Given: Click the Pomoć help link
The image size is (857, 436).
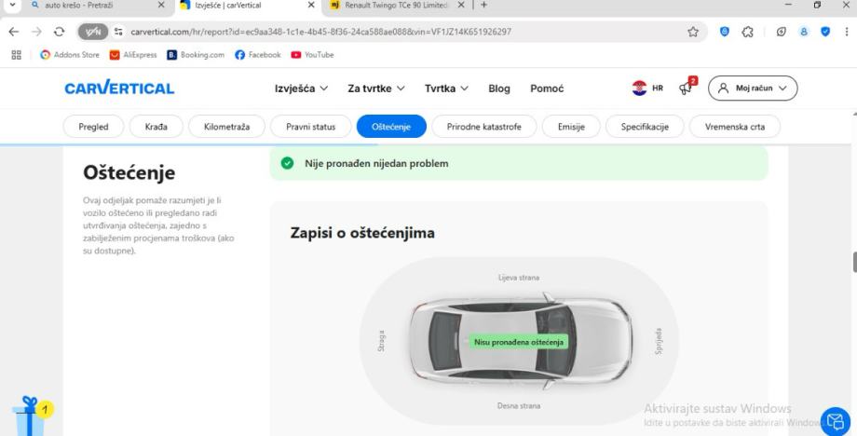Looking at the screenshot, I should tap(547, 89).
